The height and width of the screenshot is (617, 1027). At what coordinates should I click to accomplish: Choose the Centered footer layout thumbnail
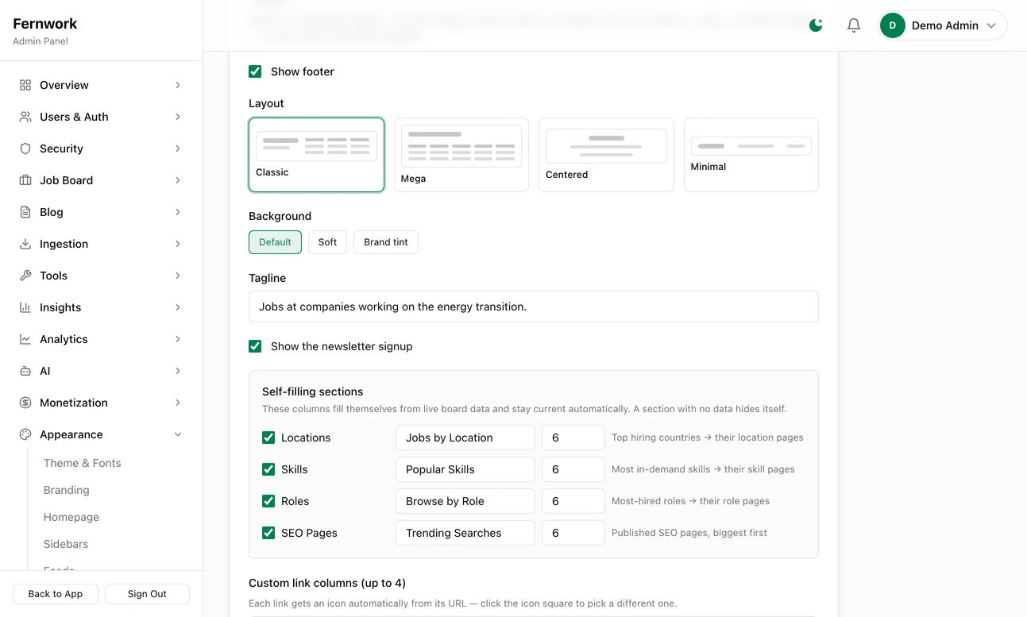point(606,155)
